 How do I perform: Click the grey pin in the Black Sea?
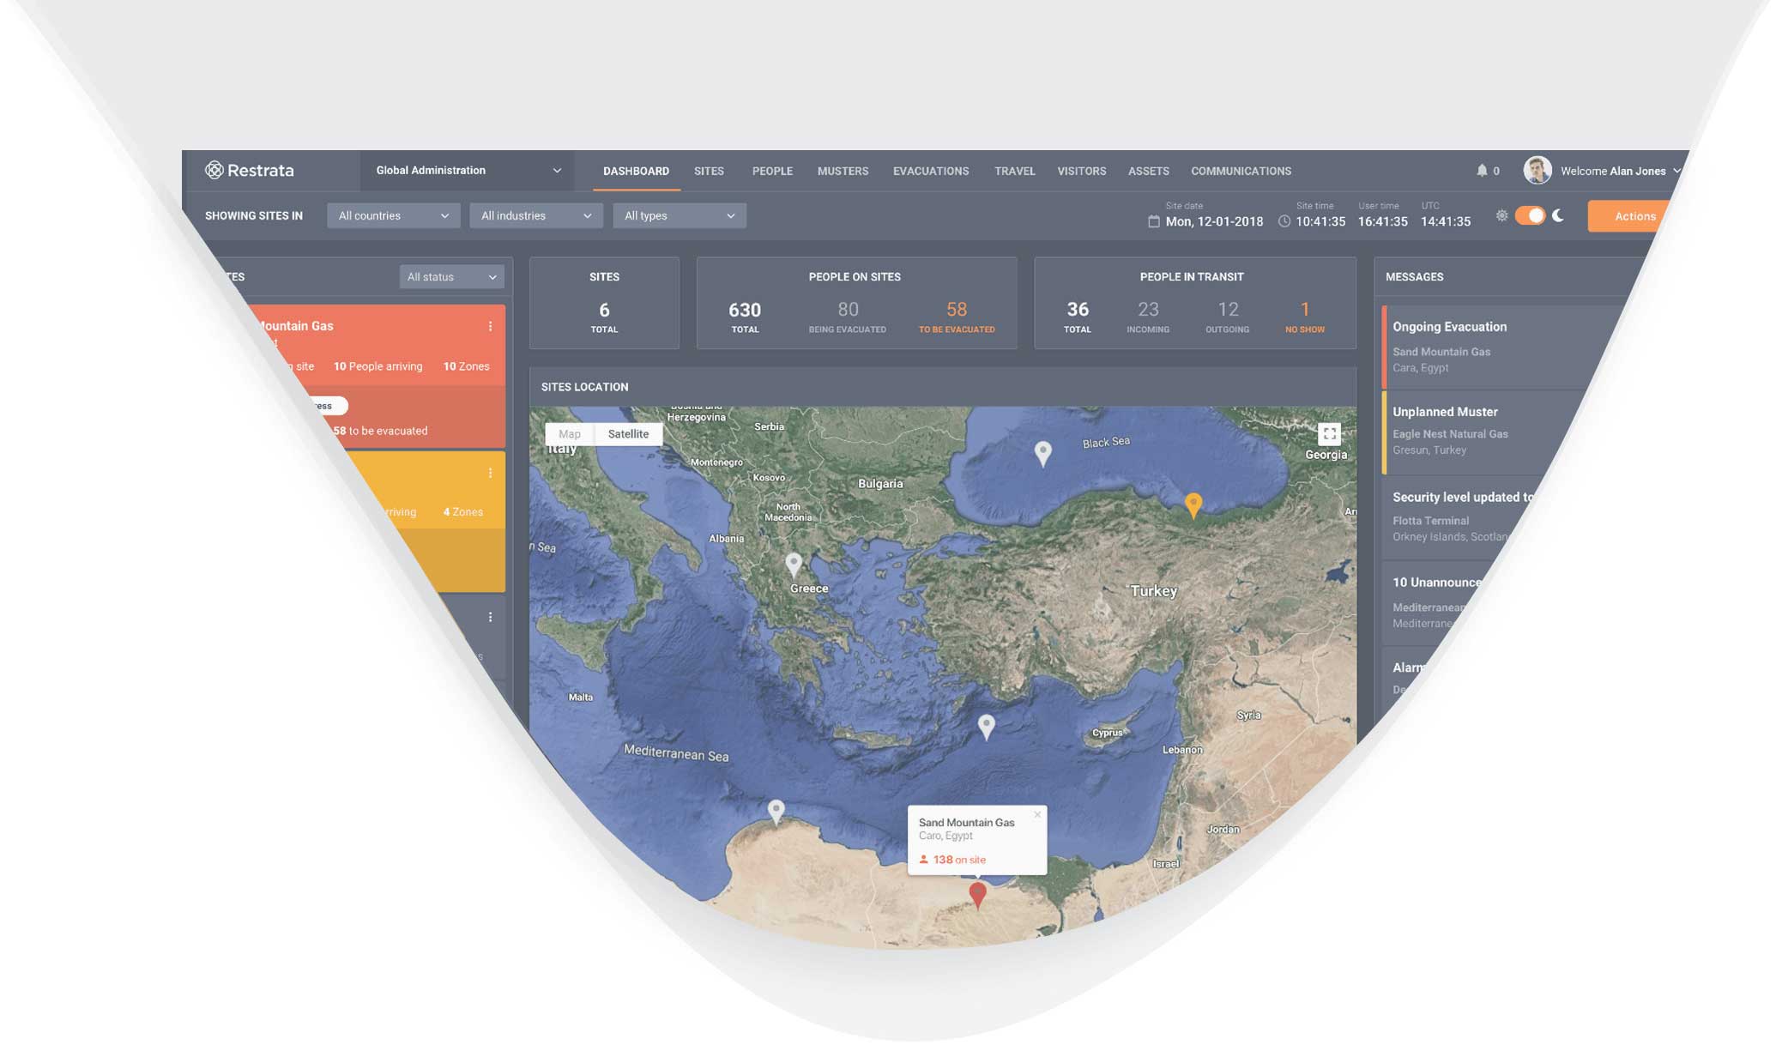(x=1042, y=451)
